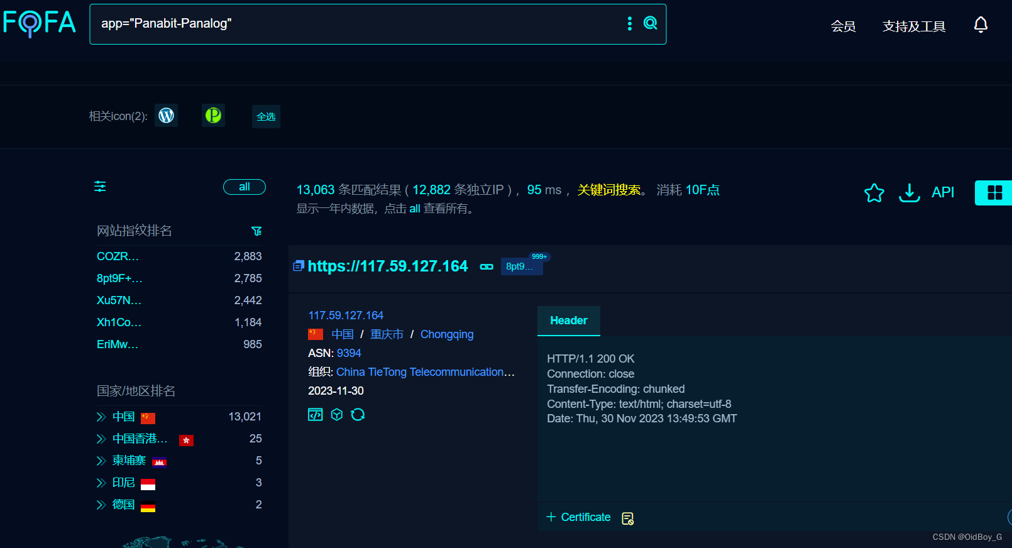Favorite this search with the star icon
The width and height of the screenshot is (1012, 548).
coord(874,192)
